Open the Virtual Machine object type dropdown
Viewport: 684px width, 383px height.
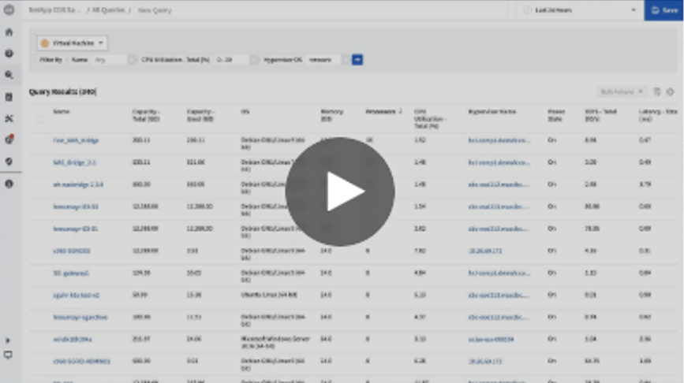[73, 43]
